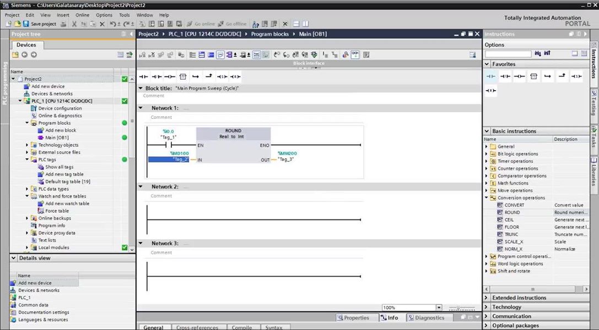Screen dimensions: 599x330
Task: Click the Instructions search input field
Action: [x=508, y=54]
